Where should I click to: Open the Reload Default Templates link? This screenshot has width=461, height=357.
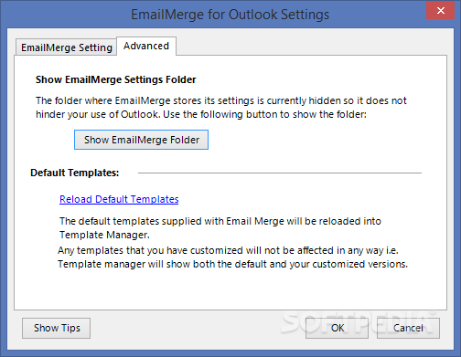tap(119, 199)
